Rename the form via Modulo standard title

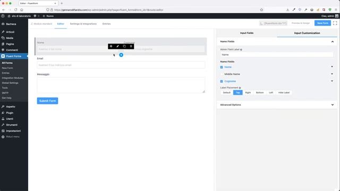pyautogui.click(x=41, y=24)
